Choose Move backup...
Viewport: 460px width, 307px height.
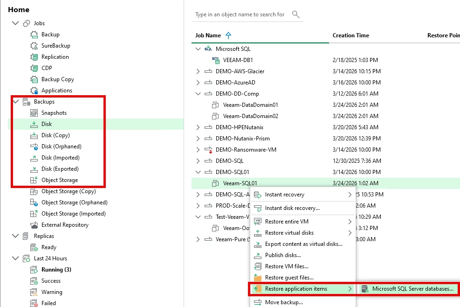click(303, 302)
